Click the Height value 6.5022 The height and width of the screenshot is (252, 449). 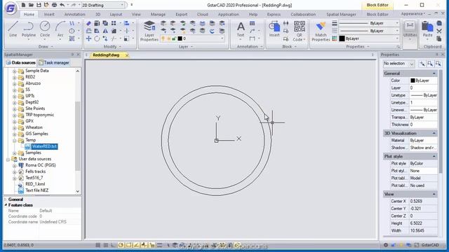tap(423, 223)
